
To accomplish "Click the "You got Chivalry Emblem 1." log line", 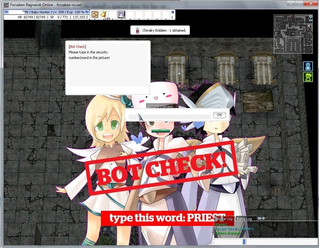I will point(235,229).
